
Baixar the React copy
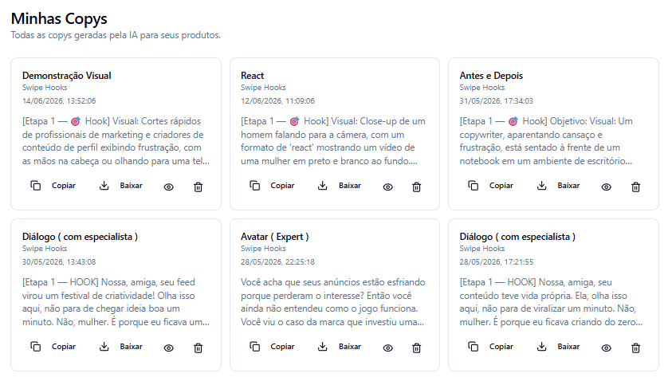pyautogui.click(x=340, y=186)
